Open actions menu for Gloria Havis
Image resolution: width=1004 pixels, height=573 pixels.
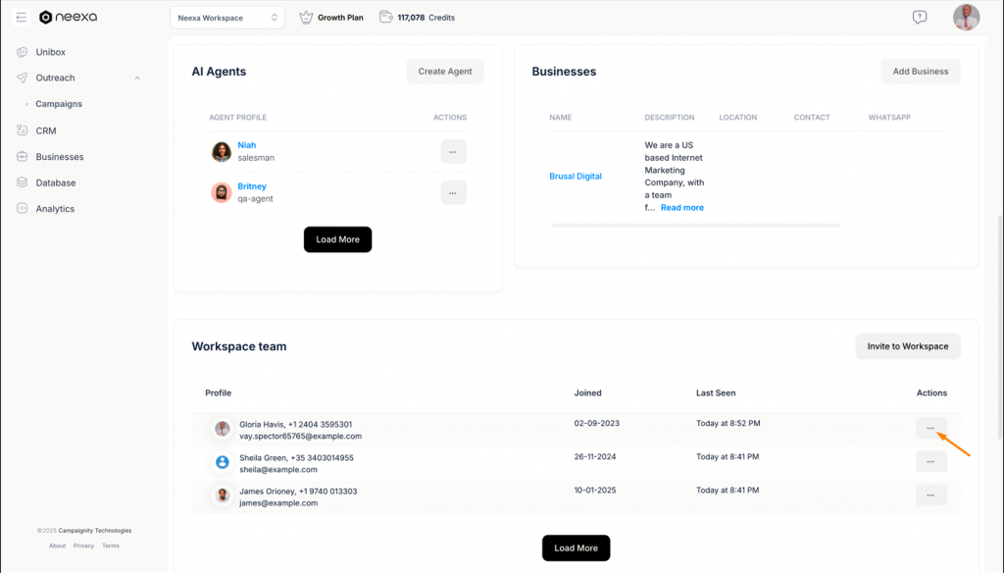[930, 428]
